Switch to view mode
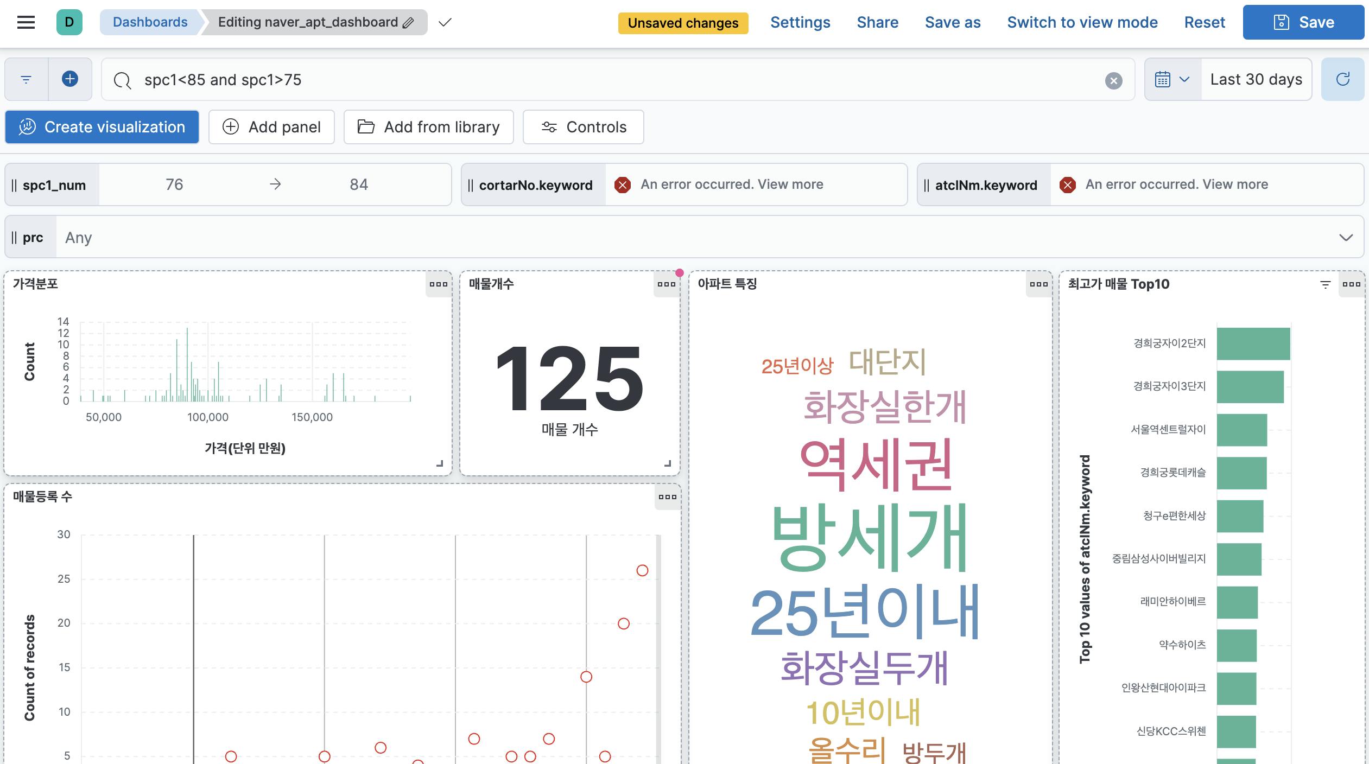Image resolution: width=1369 pixels, height=764 pixels. pos(1082,22)
